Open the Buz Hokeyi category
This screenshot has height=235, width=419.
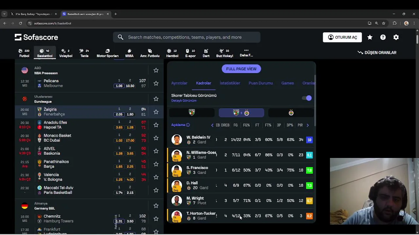pyautogui.click(x=225, y=53)
